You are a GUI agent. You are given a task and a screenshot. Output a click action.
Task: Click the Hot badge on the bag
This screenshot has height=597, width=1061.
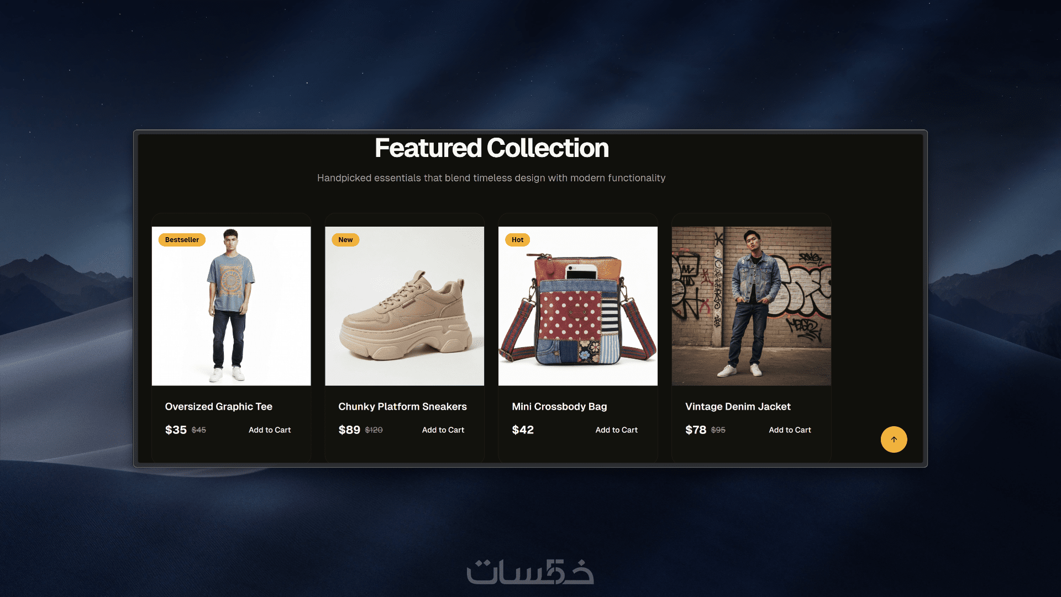click(518, 240)
